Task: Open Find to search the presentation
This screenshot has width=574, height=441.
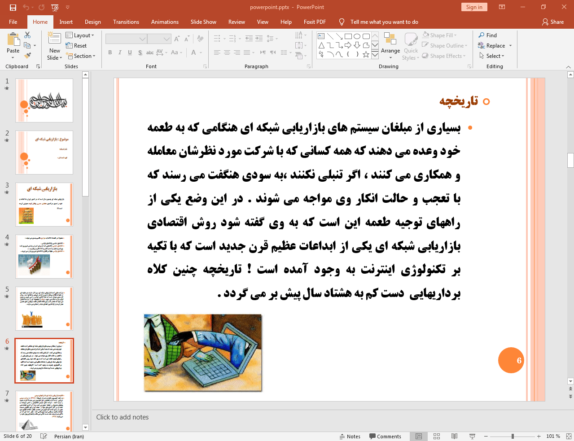Action: 491,35
